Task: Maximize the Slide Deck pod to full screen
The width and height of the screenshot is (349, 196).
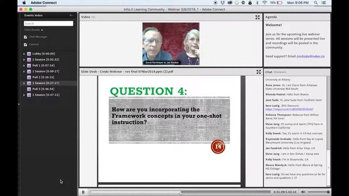Action: (x=258, y=72)
